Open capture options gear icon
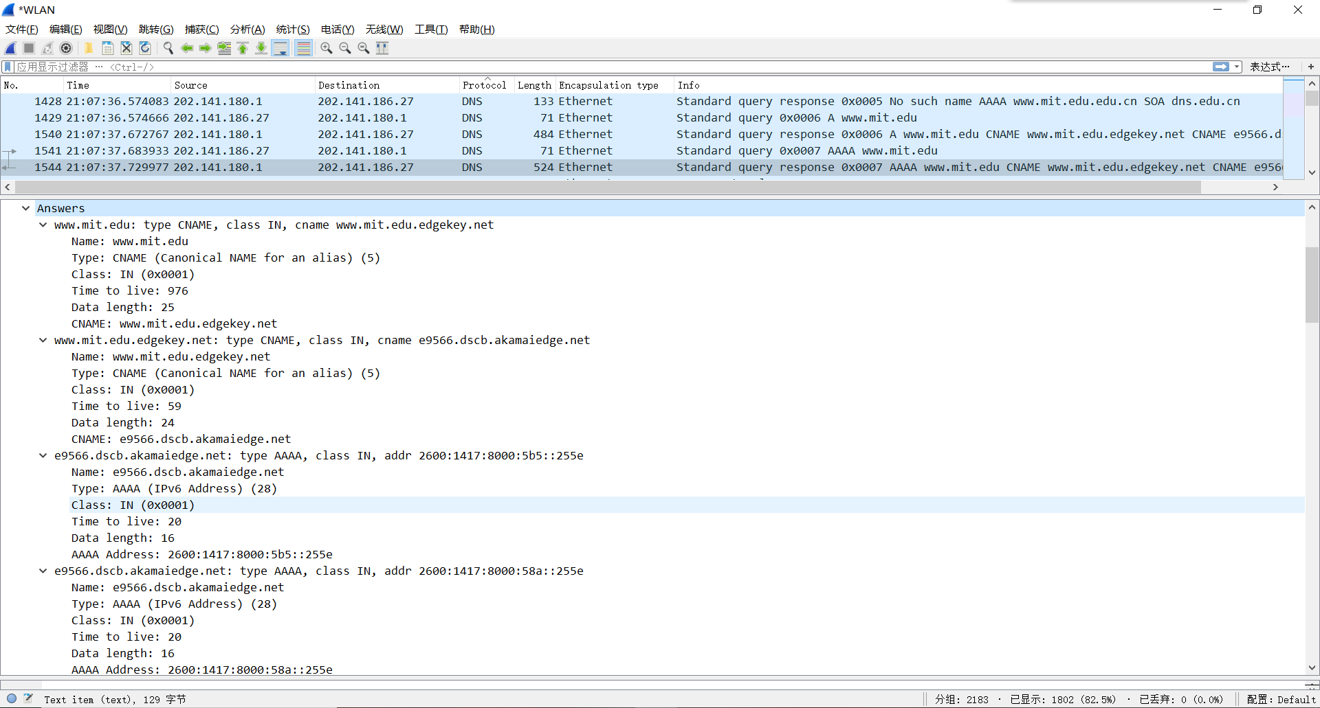 coord(66,48)
